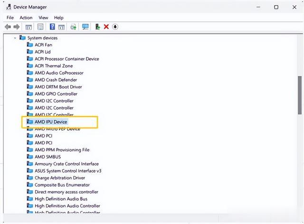Open the Help menu

[59, 18]
